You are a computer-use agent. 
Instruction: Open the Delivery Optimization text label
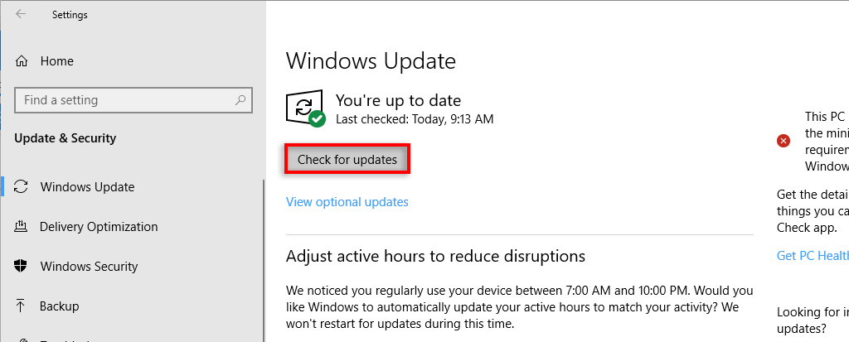coord(99,227)
